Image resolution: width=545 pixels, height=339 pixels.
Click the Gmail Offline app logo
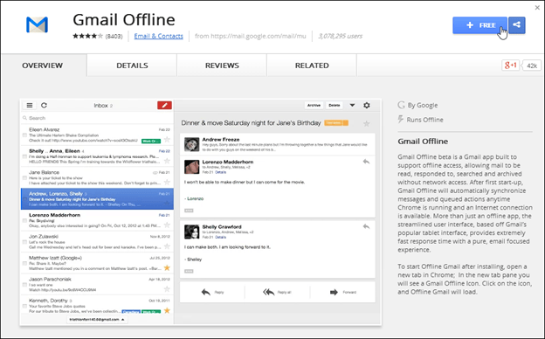click(37, 24)
